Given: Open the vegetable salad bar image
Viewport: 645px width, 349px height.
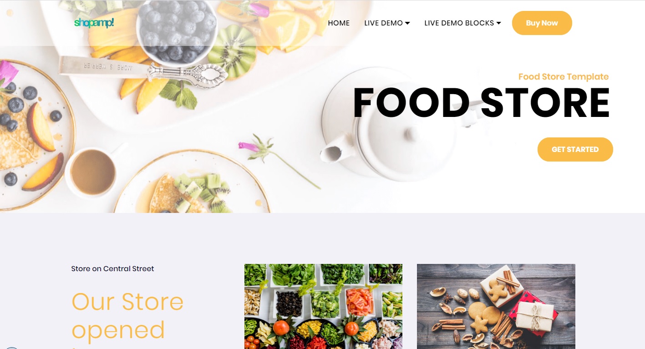Looking at the screenshot, I should pos(323,306).
